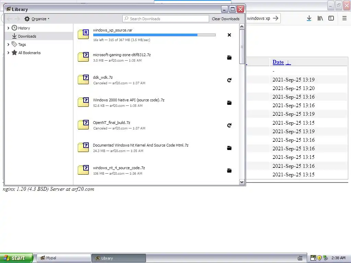Click Windows 2000 Native API (source code).7z name
Screen dimensions: 351x263
(x=129, y=100)
